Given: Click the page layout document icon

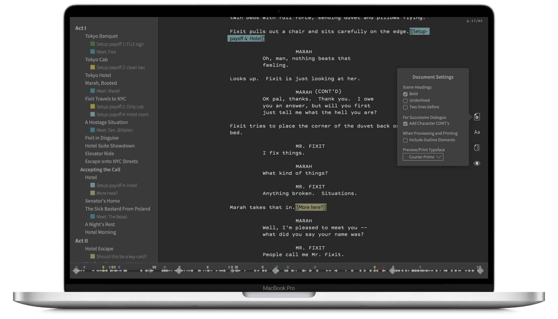Looking at the screenshot, I should [477, 148].
